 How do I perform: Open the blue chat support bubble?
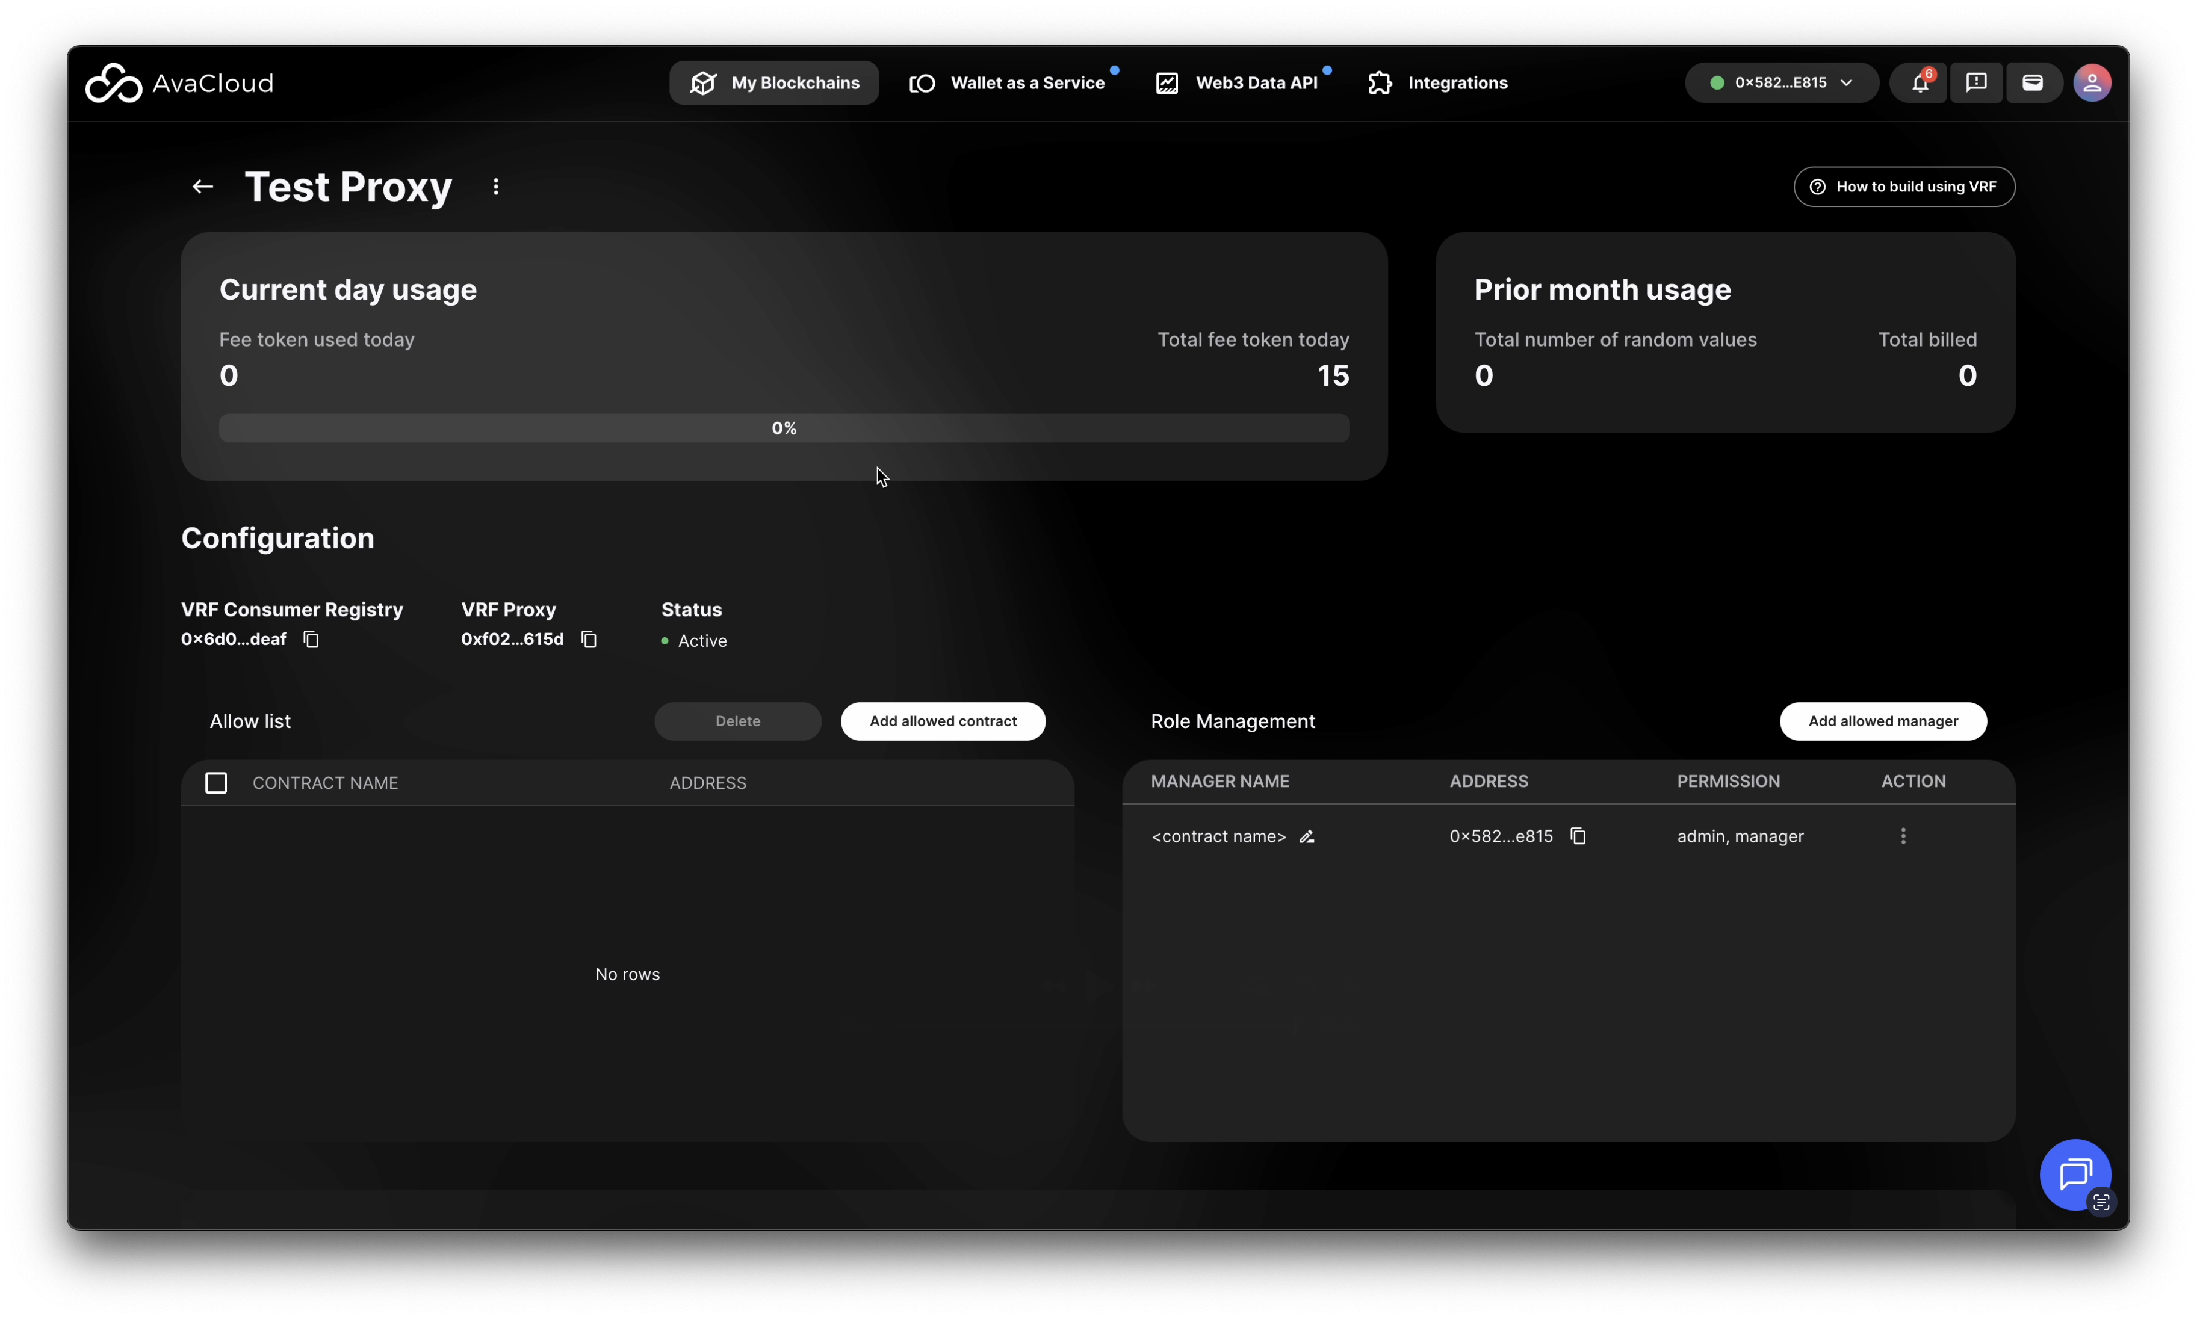(2074, 1174)
